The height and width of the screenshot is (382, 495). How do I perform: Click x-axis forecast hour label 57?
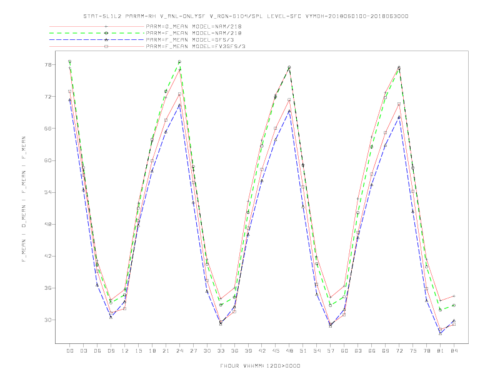pyautogui.click(x=331, y=351)
